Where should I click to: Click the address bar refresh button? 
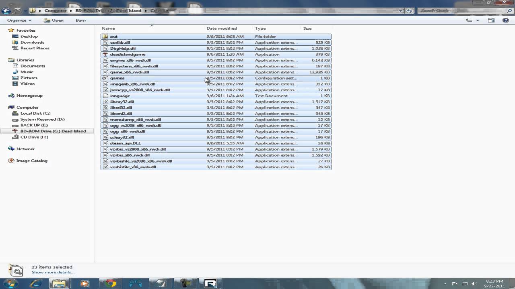(409, 11)
